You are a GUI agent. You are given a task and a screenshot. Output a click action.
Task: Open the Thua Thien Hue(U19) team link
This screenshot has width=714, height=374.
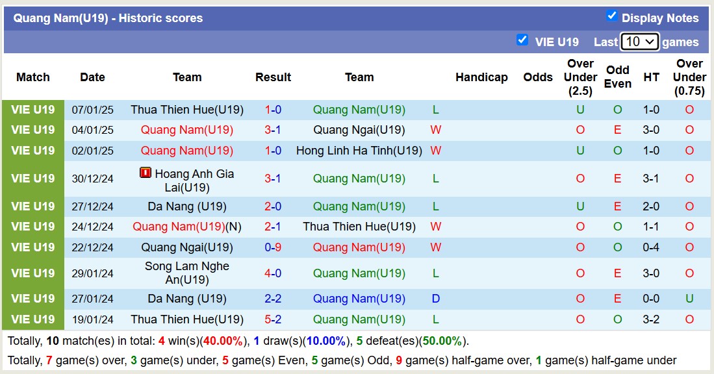186,109
